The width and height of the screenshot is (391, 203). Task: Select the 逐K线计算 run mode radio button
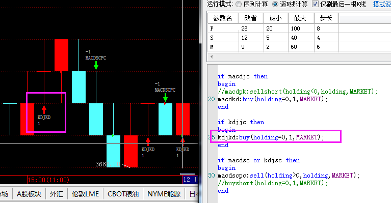(275, 4)
